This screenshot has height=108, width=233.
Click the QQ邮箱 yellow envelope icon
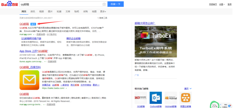(29, 80)
